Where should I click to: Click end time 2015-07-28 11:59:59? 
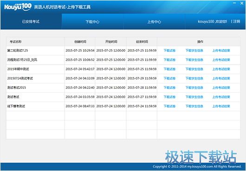coord(142,88)
